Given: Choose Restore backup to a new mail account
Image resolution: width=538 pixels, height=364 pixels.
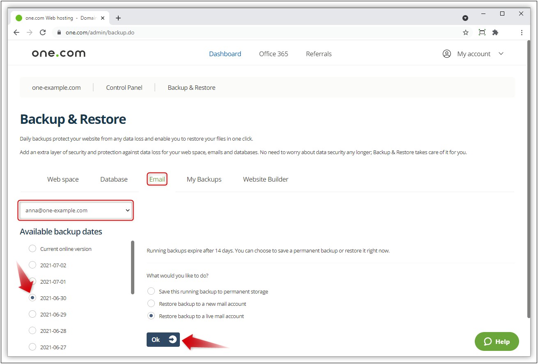Looking at the screenshot, I should (x=151, y=304).
